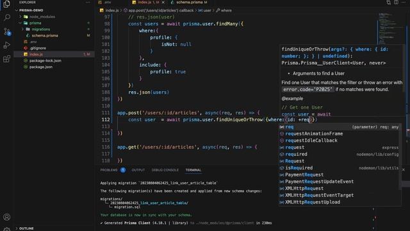Click the EXPLORER sidebar title
410x231 pixels.
27,2
